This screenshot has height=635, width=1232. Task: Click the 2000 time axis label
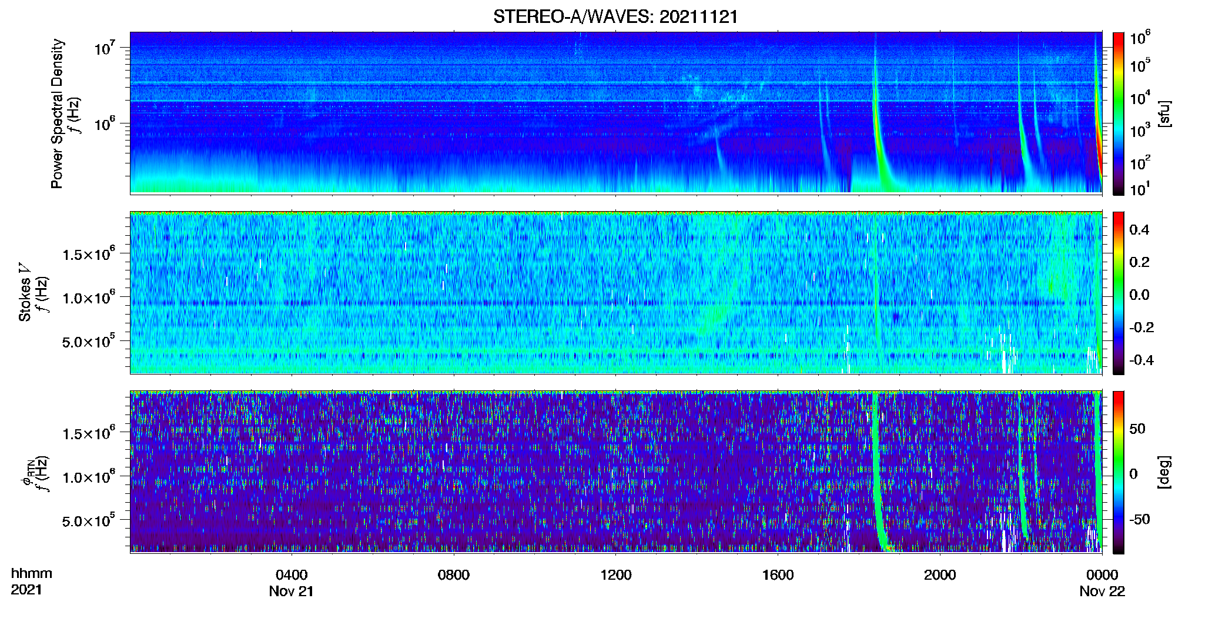[940, 574]
